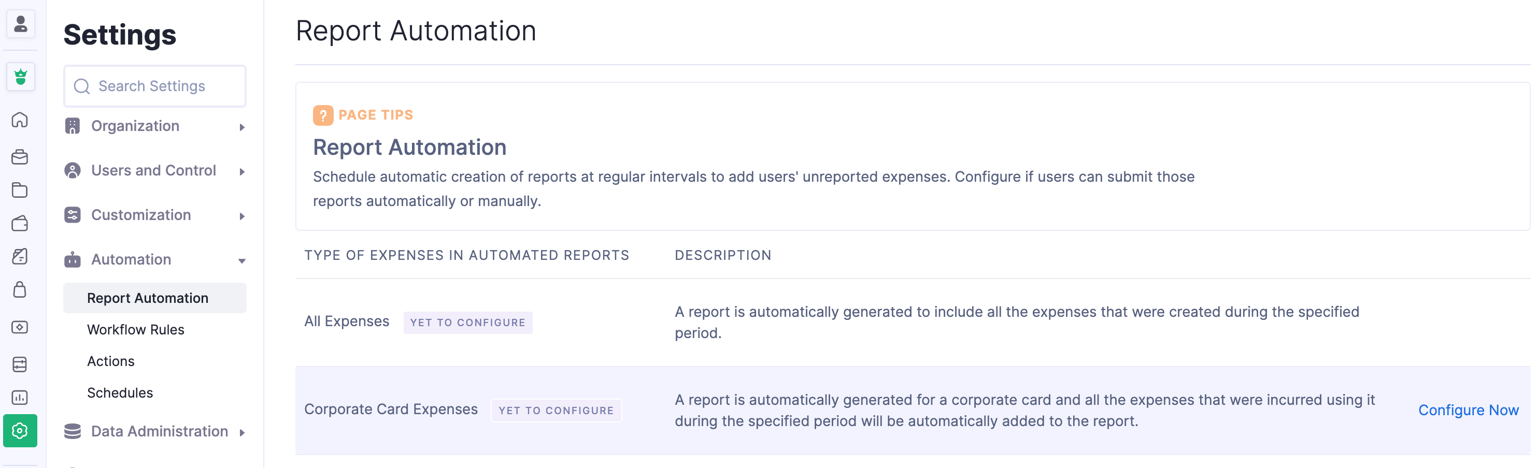Click Configure Now for Corporate Card Expenses
Image resolution: width=1538 pixels, height=468 pixels.
click(1468, 409)
